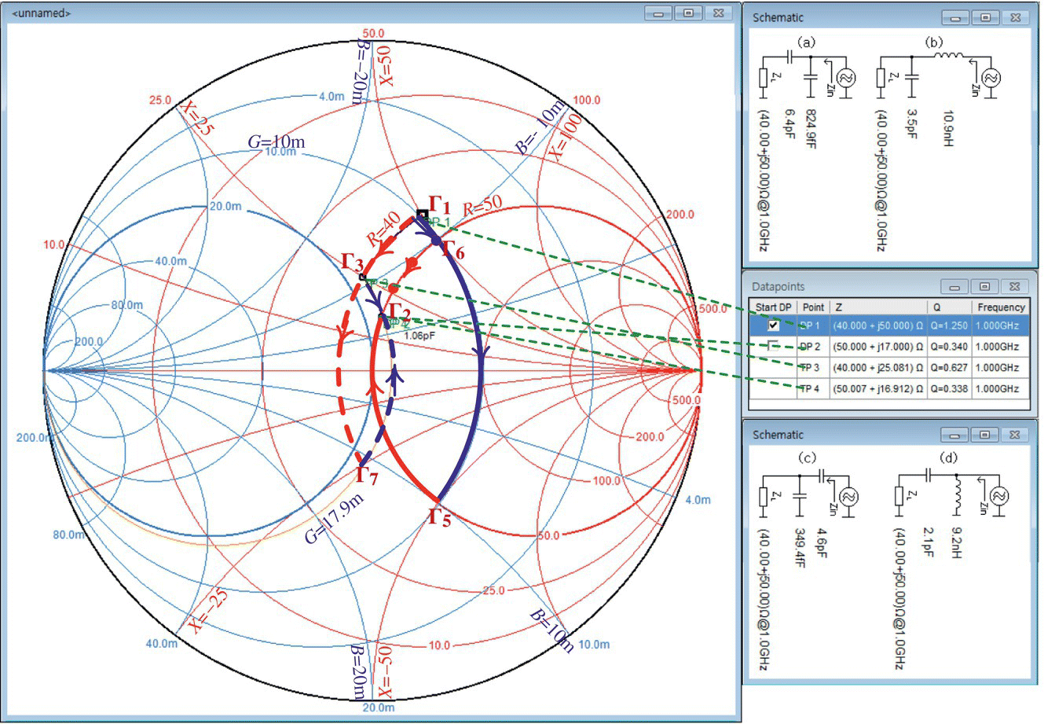1044x724 pixels.
Task: Maximize the Datapoints window
Action: (987, 287)
